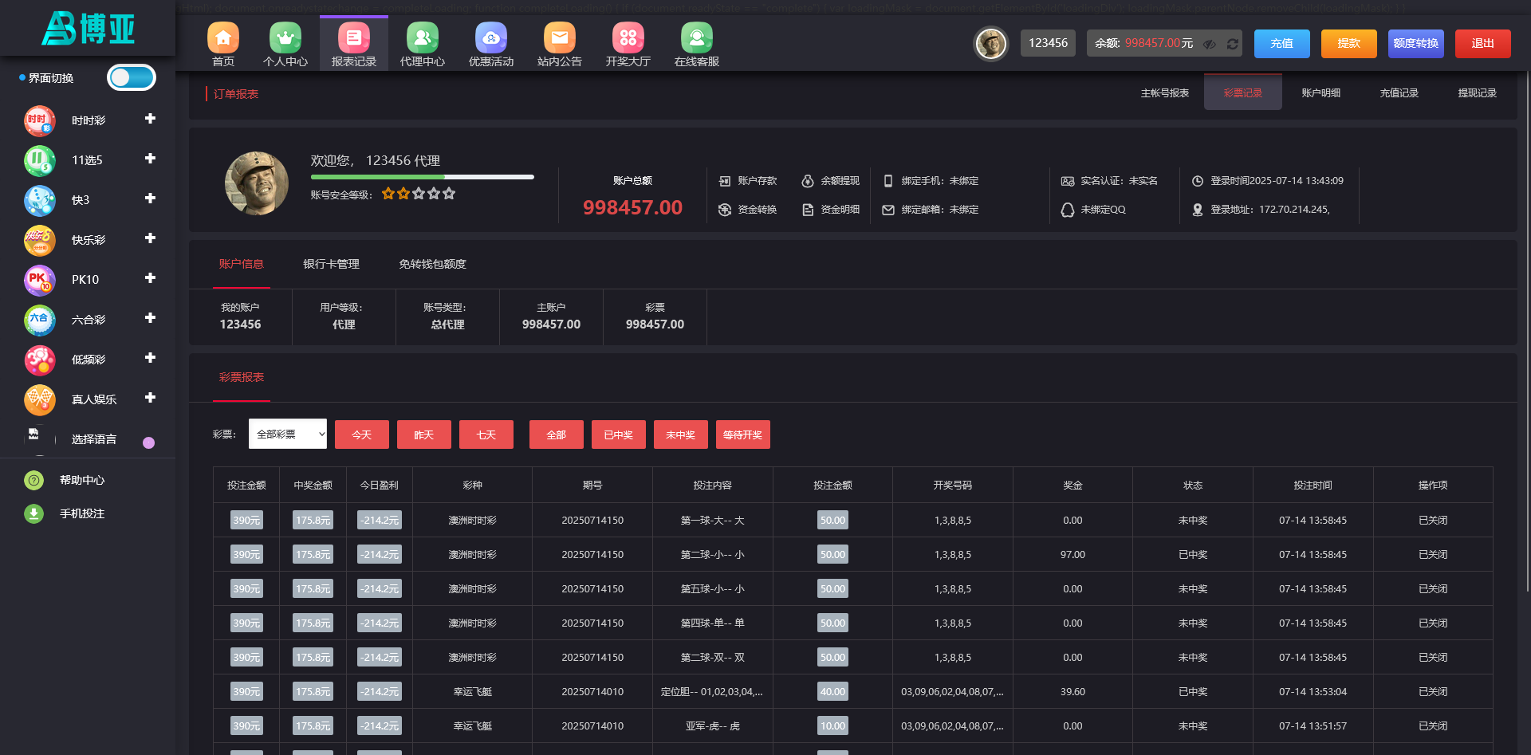Click the user avatar in top bar
The height and width of the screenshot is (755, 1531).
[x=991, y=44]
